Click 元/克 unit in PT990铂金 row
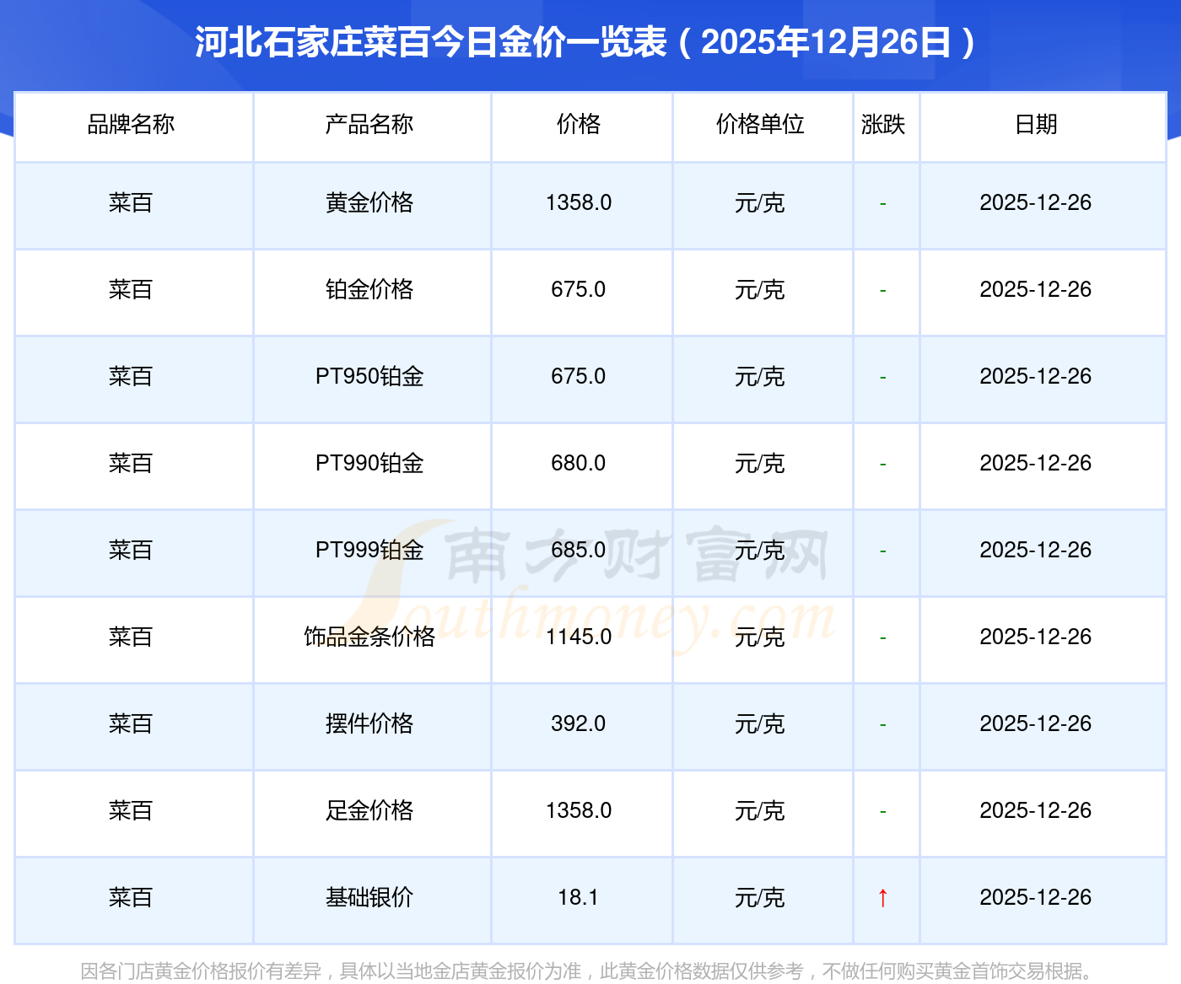1181x984 pixels. (x=760, y=464)
